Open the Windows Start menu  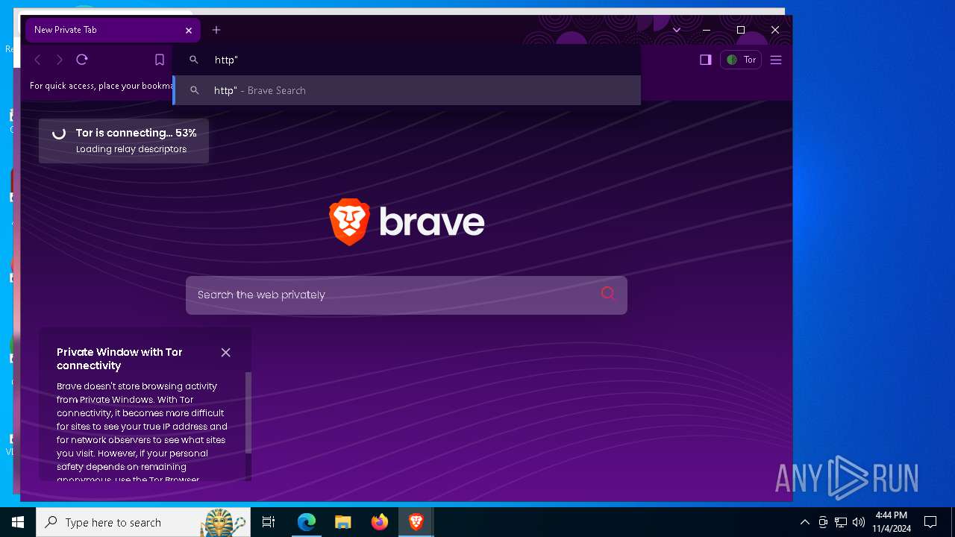point(18,522)
